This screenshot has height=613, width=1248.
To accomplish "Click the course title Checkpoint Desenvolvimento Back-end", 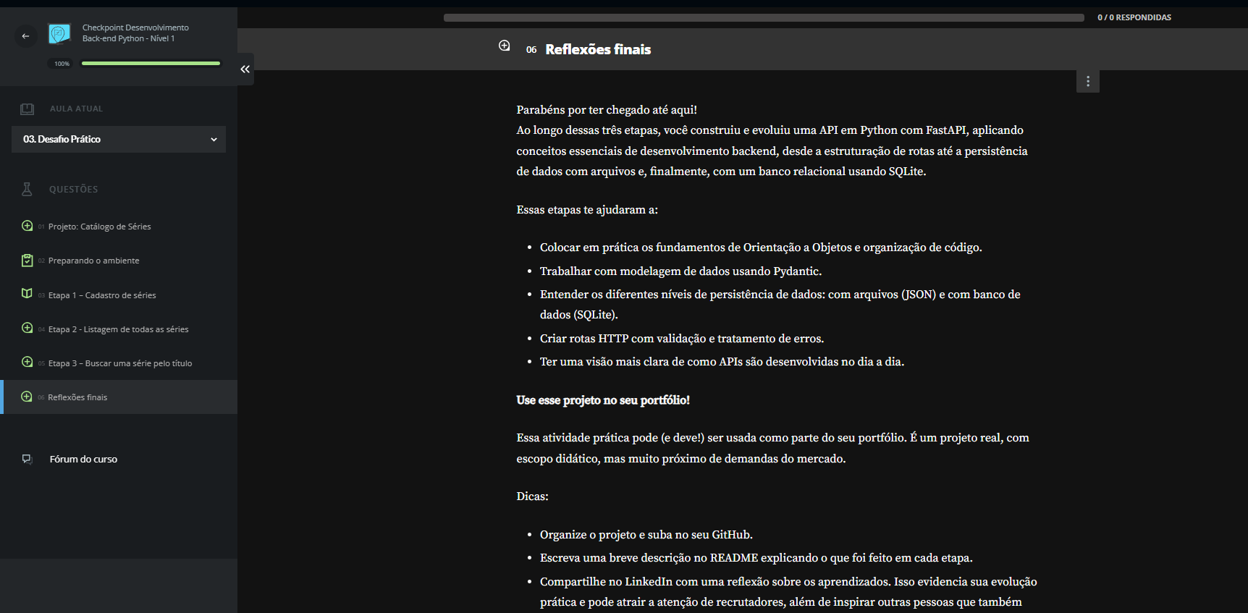I will [x=135, y=33].
